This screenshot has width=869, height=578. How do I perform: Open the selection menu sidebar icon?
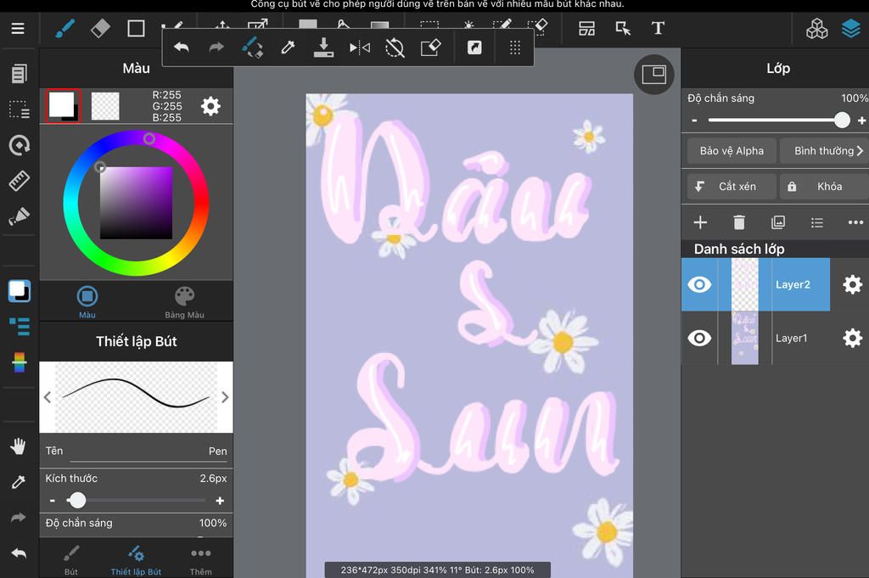(x=19, y=109)
